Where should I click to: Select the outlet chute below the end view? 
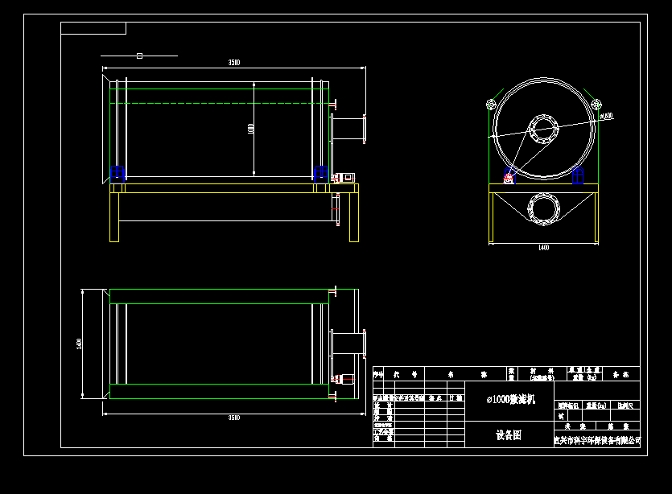pyautogui.click(x=544, y=209)
